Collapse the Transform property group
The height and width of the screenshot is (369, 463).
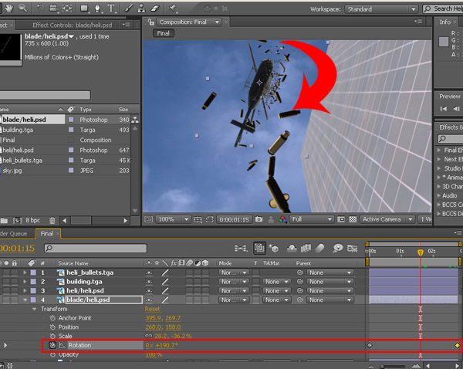click(35, 309)
